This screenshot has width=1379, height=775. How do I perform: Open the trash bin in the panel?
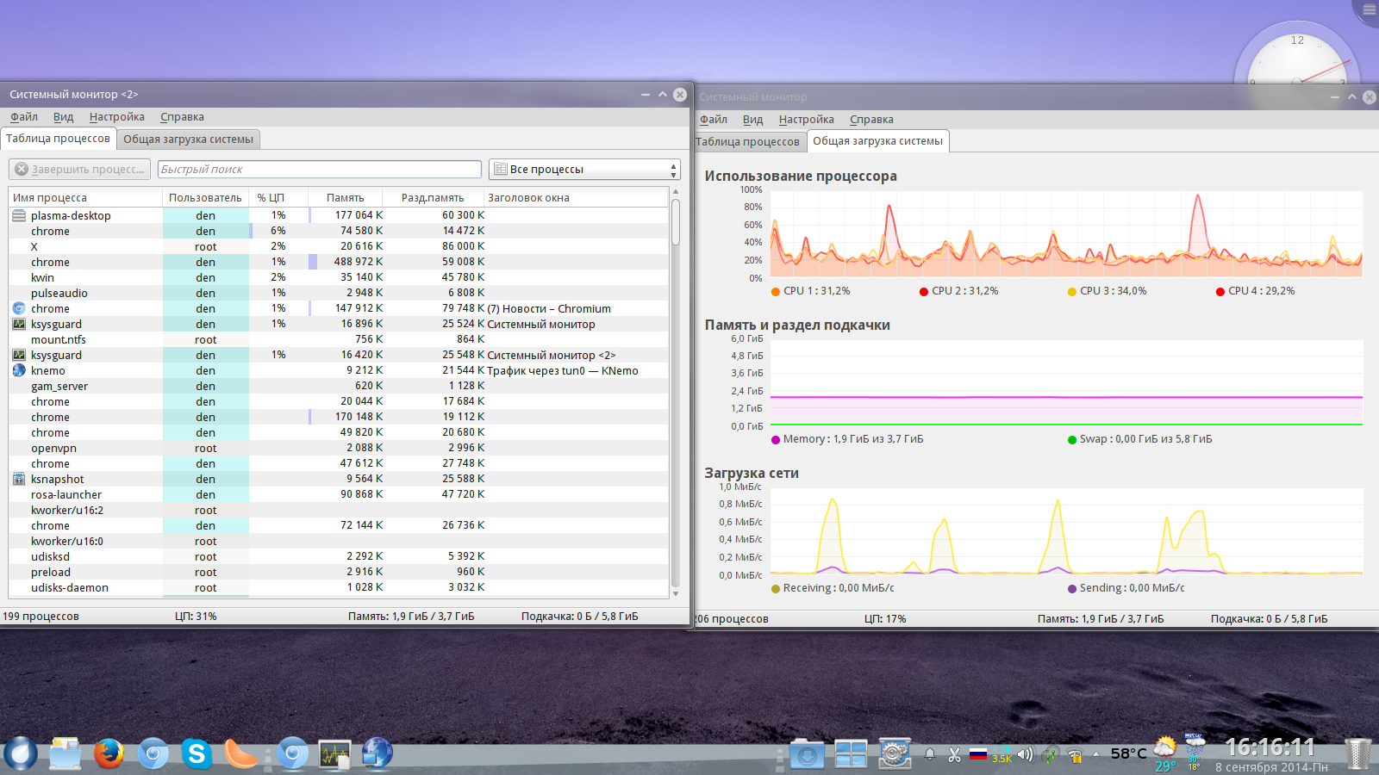click(1357, 754)
